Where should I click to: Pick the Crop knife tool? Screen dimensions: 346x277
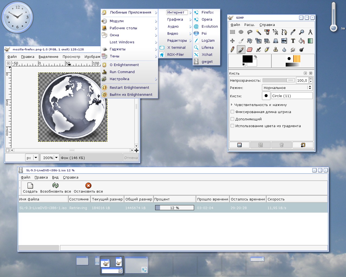tap(241, 41)
